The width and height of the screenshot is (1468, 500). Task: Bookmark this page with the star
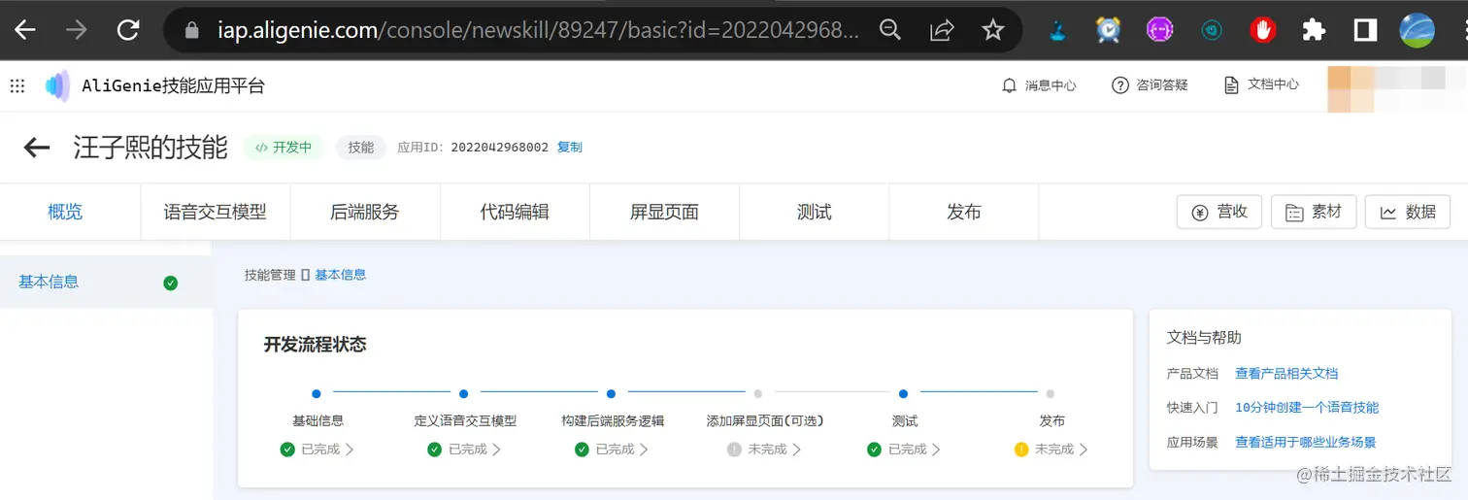pos(992,30)
